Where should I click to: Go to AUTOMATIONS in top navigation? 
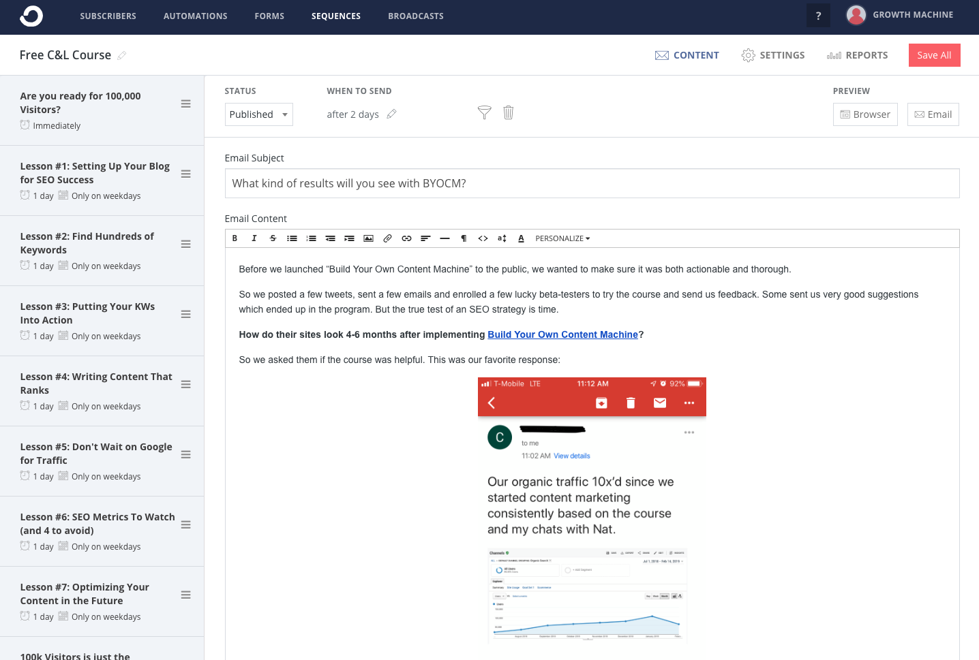pyautogui.click(x=196, y=16)
